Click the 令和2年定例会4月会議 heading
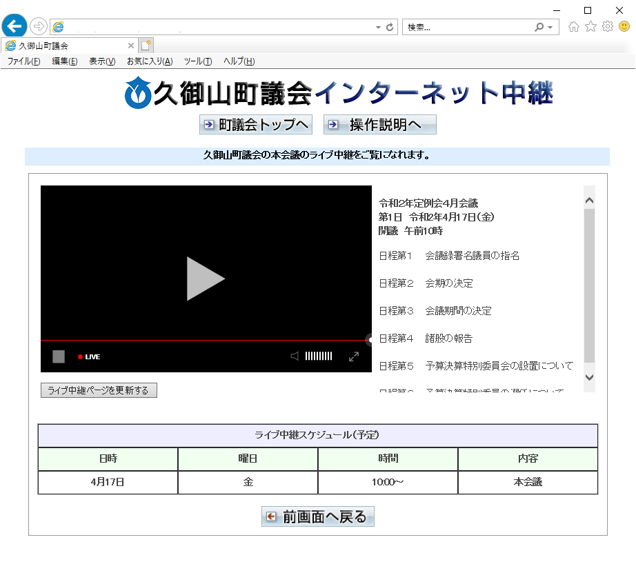 [x=428, y=203]
